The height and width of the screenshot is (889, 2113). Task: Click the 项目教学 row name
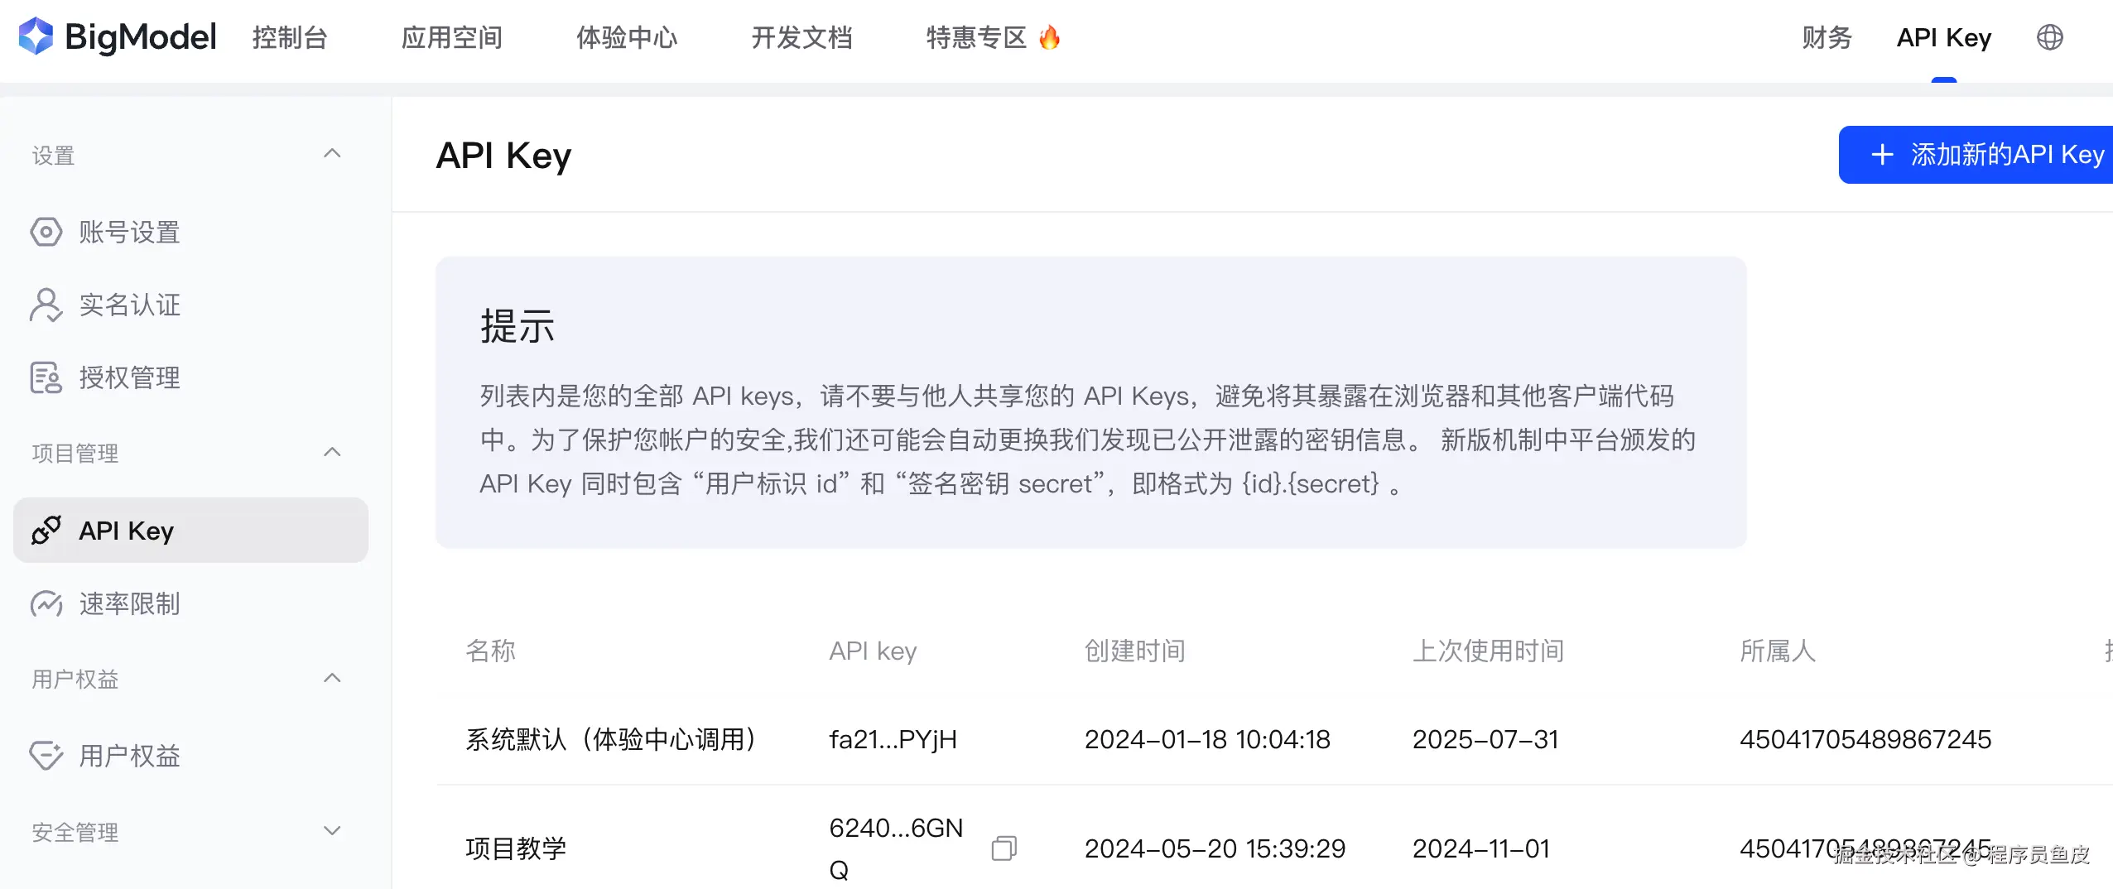coord(516,848)
